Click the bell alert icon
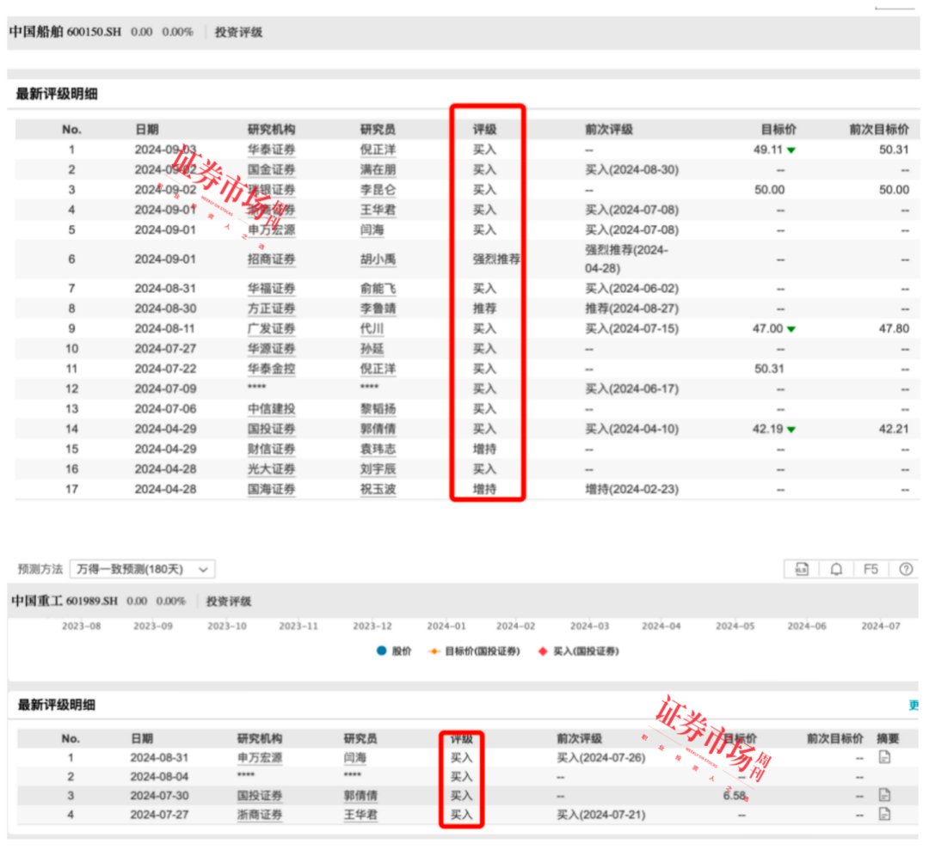The width and height of the screenshot is (929, 856). pyautogui.click(x=836, y=570)
